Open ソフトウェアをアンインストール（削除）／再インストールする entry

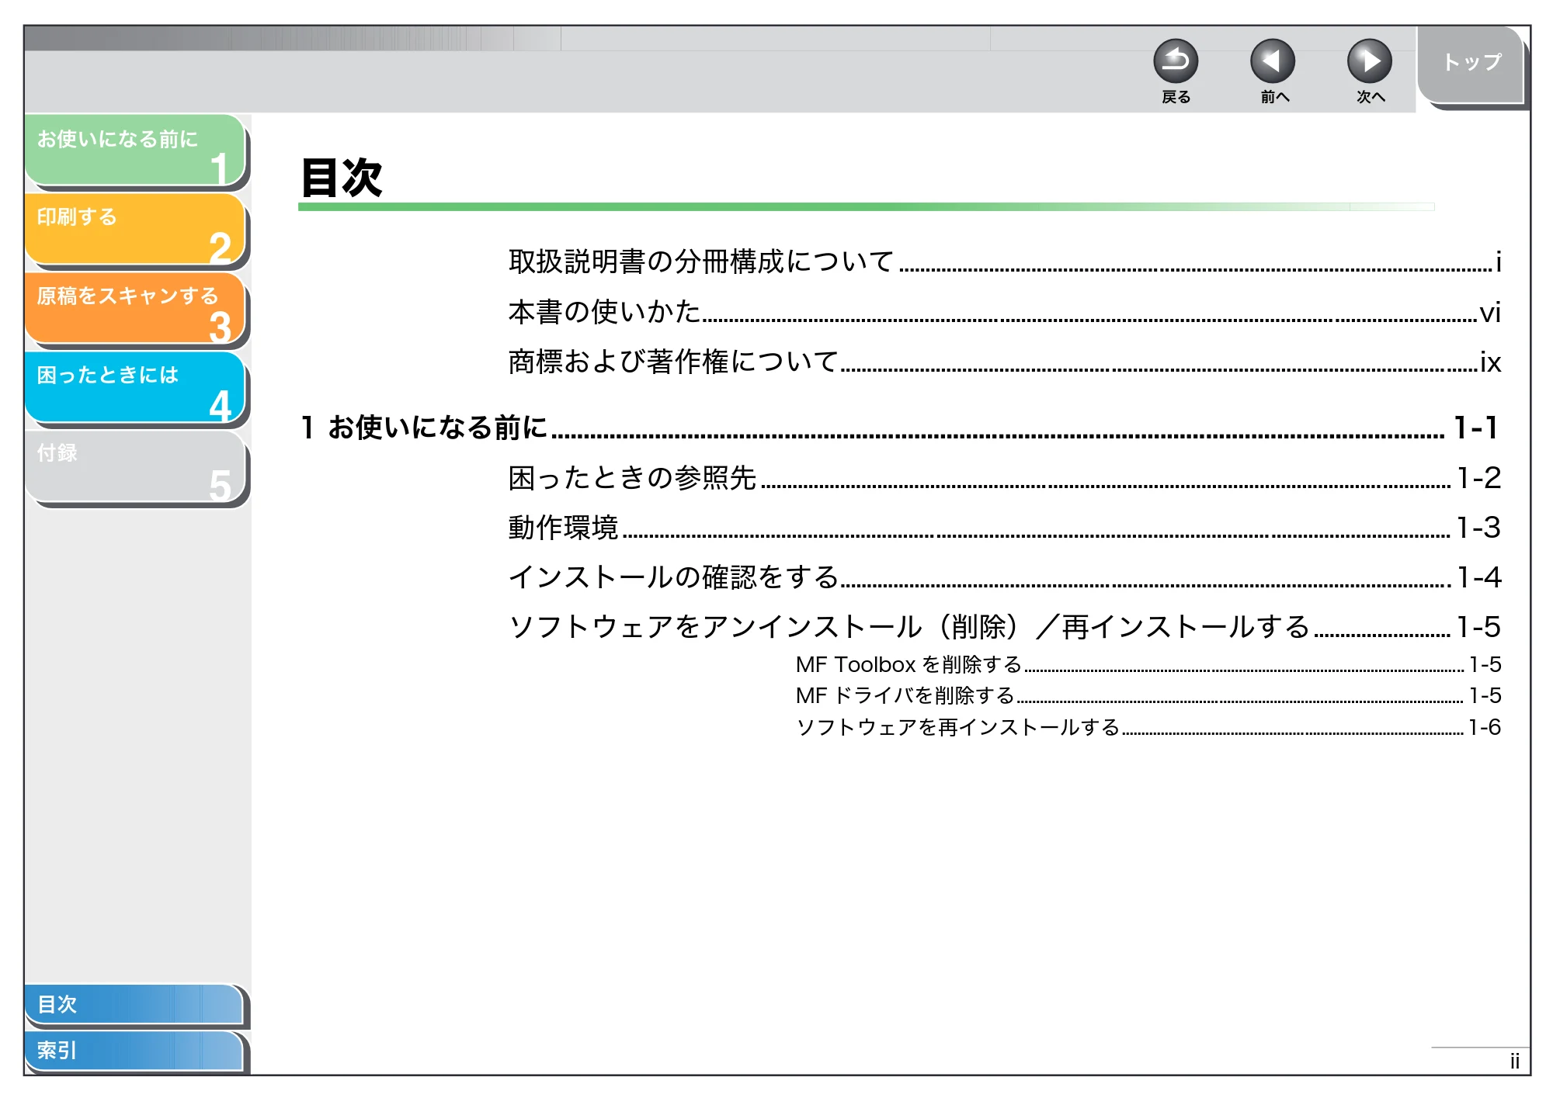(1005, 627)
